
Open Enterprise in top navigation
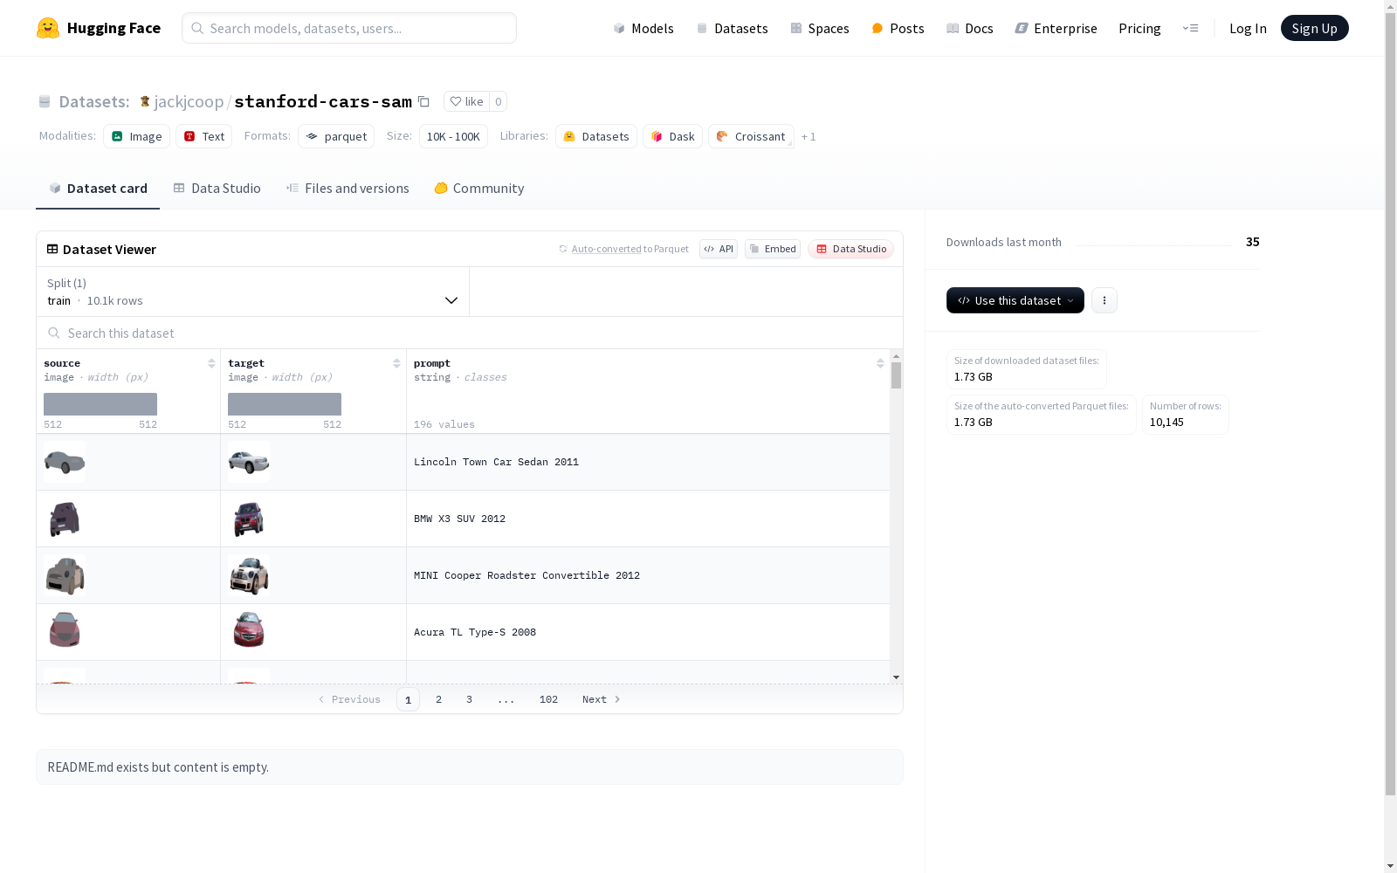tap(1056, 28)
